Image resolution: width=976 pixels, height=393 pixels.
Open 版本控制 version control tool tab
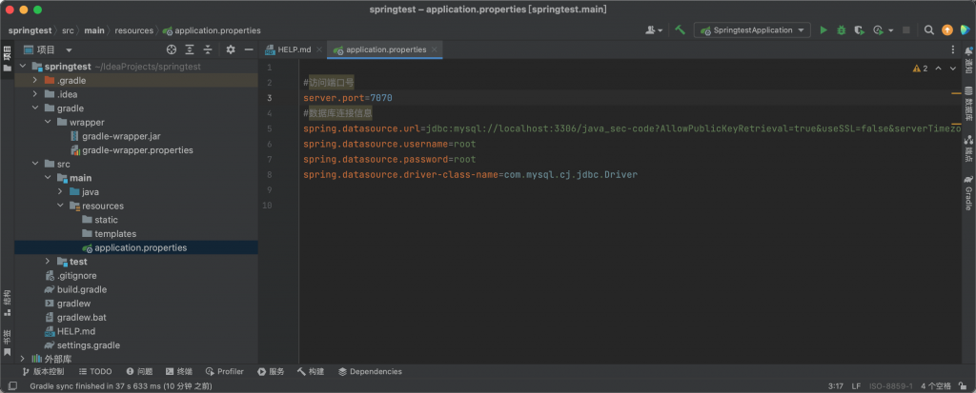tap(43, 372)
